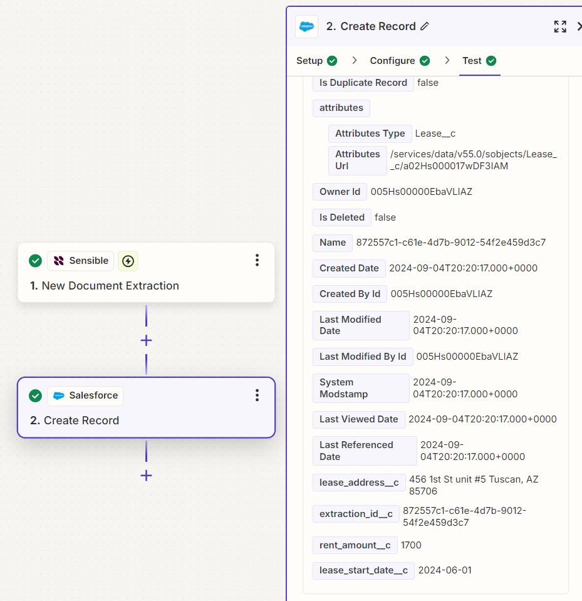Image resolution: width=582 pixels, height=601 pixels.
Task: Click the Sensible app badge
Action: pyautogui.click(x=80, y=261)
